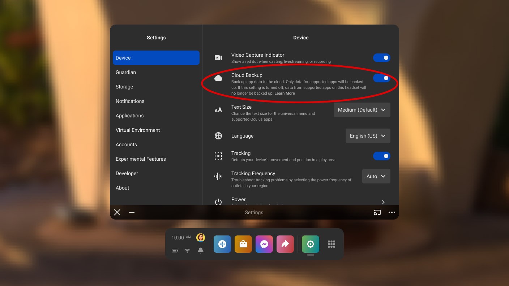Open the Tracking Frequency Auto dropdown
The image size is (509, 286).
(376, 176)
